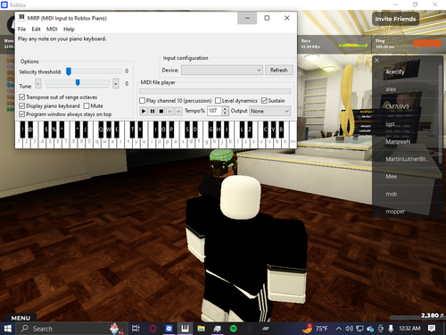The height and width of the screenshot is (335, 446).
Task: Enable the Level dynamics checkbox
Action: pyautogui.click(x=218, y=101)
